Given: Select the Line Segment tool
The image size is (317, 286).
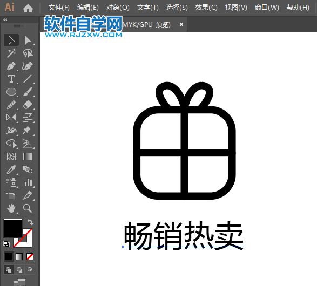Looking at the screenshot, I should point(28,79).
